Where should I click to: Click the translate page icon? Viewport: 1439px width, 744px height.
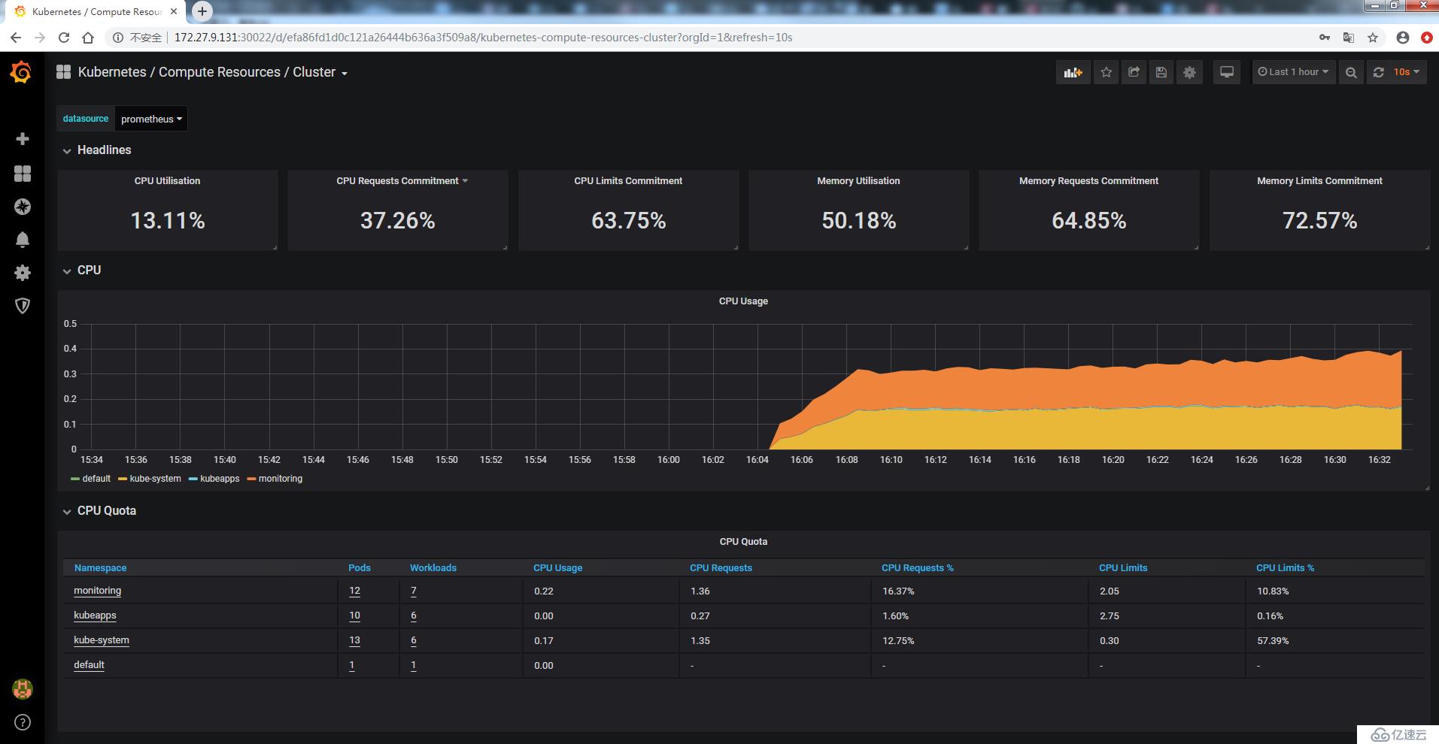[x=1349, y=38]
